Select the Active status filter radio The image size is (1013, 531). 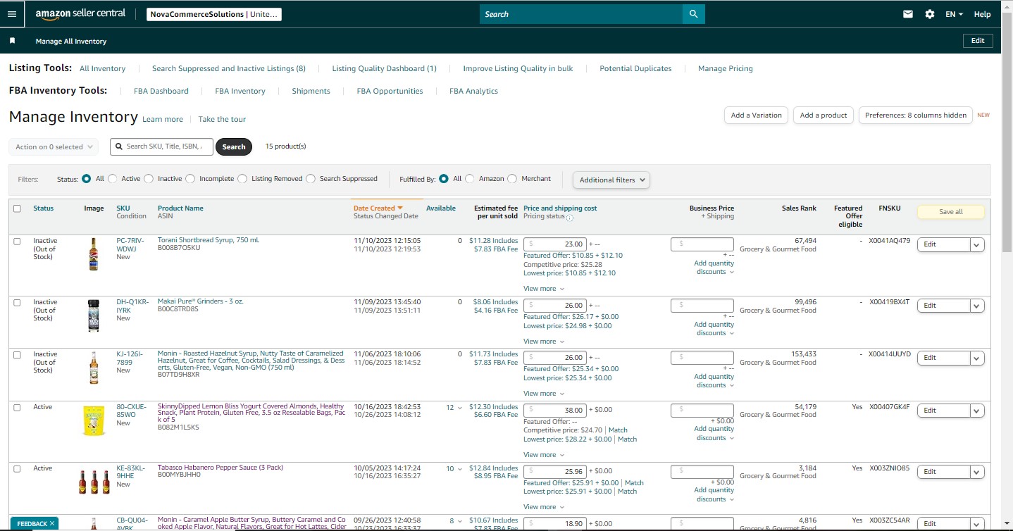[113, 179]
